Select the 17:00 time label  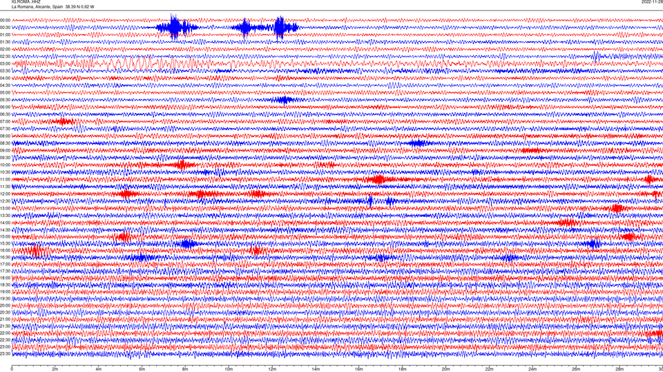tap(5, 264)
